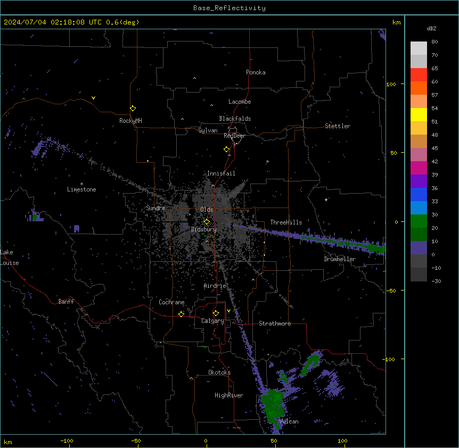The width and height of the screenshot is (459, 448).
Task: Choose the green swatch between 30 and 20
Action: click(x=419, y=221)
